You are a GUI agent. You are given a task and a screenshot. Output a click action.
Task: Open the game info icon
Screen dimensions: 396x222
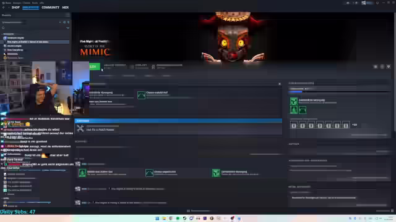click(382, 67)
